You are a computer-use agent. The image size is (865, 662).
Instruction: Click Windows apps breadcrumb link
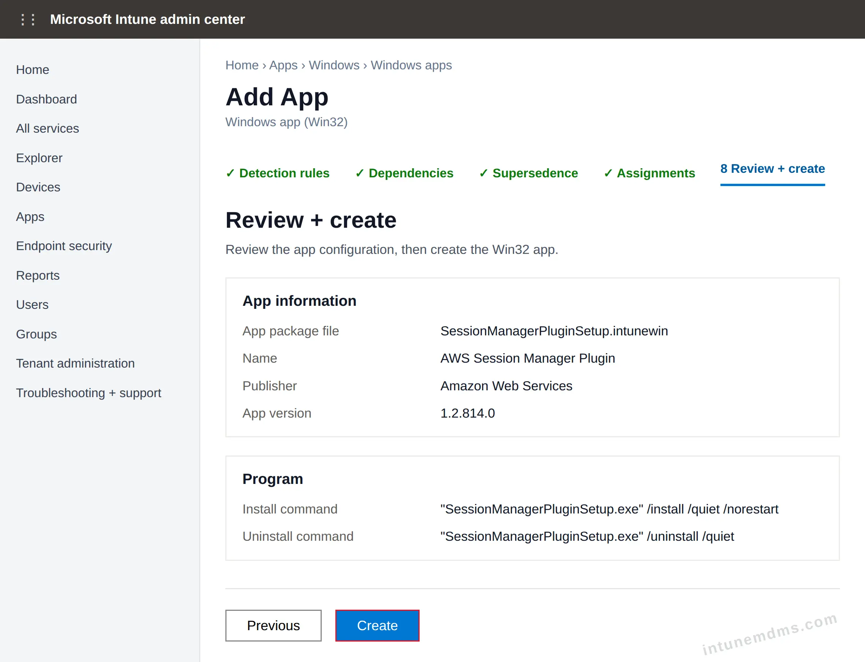click(x=411, y=65)
